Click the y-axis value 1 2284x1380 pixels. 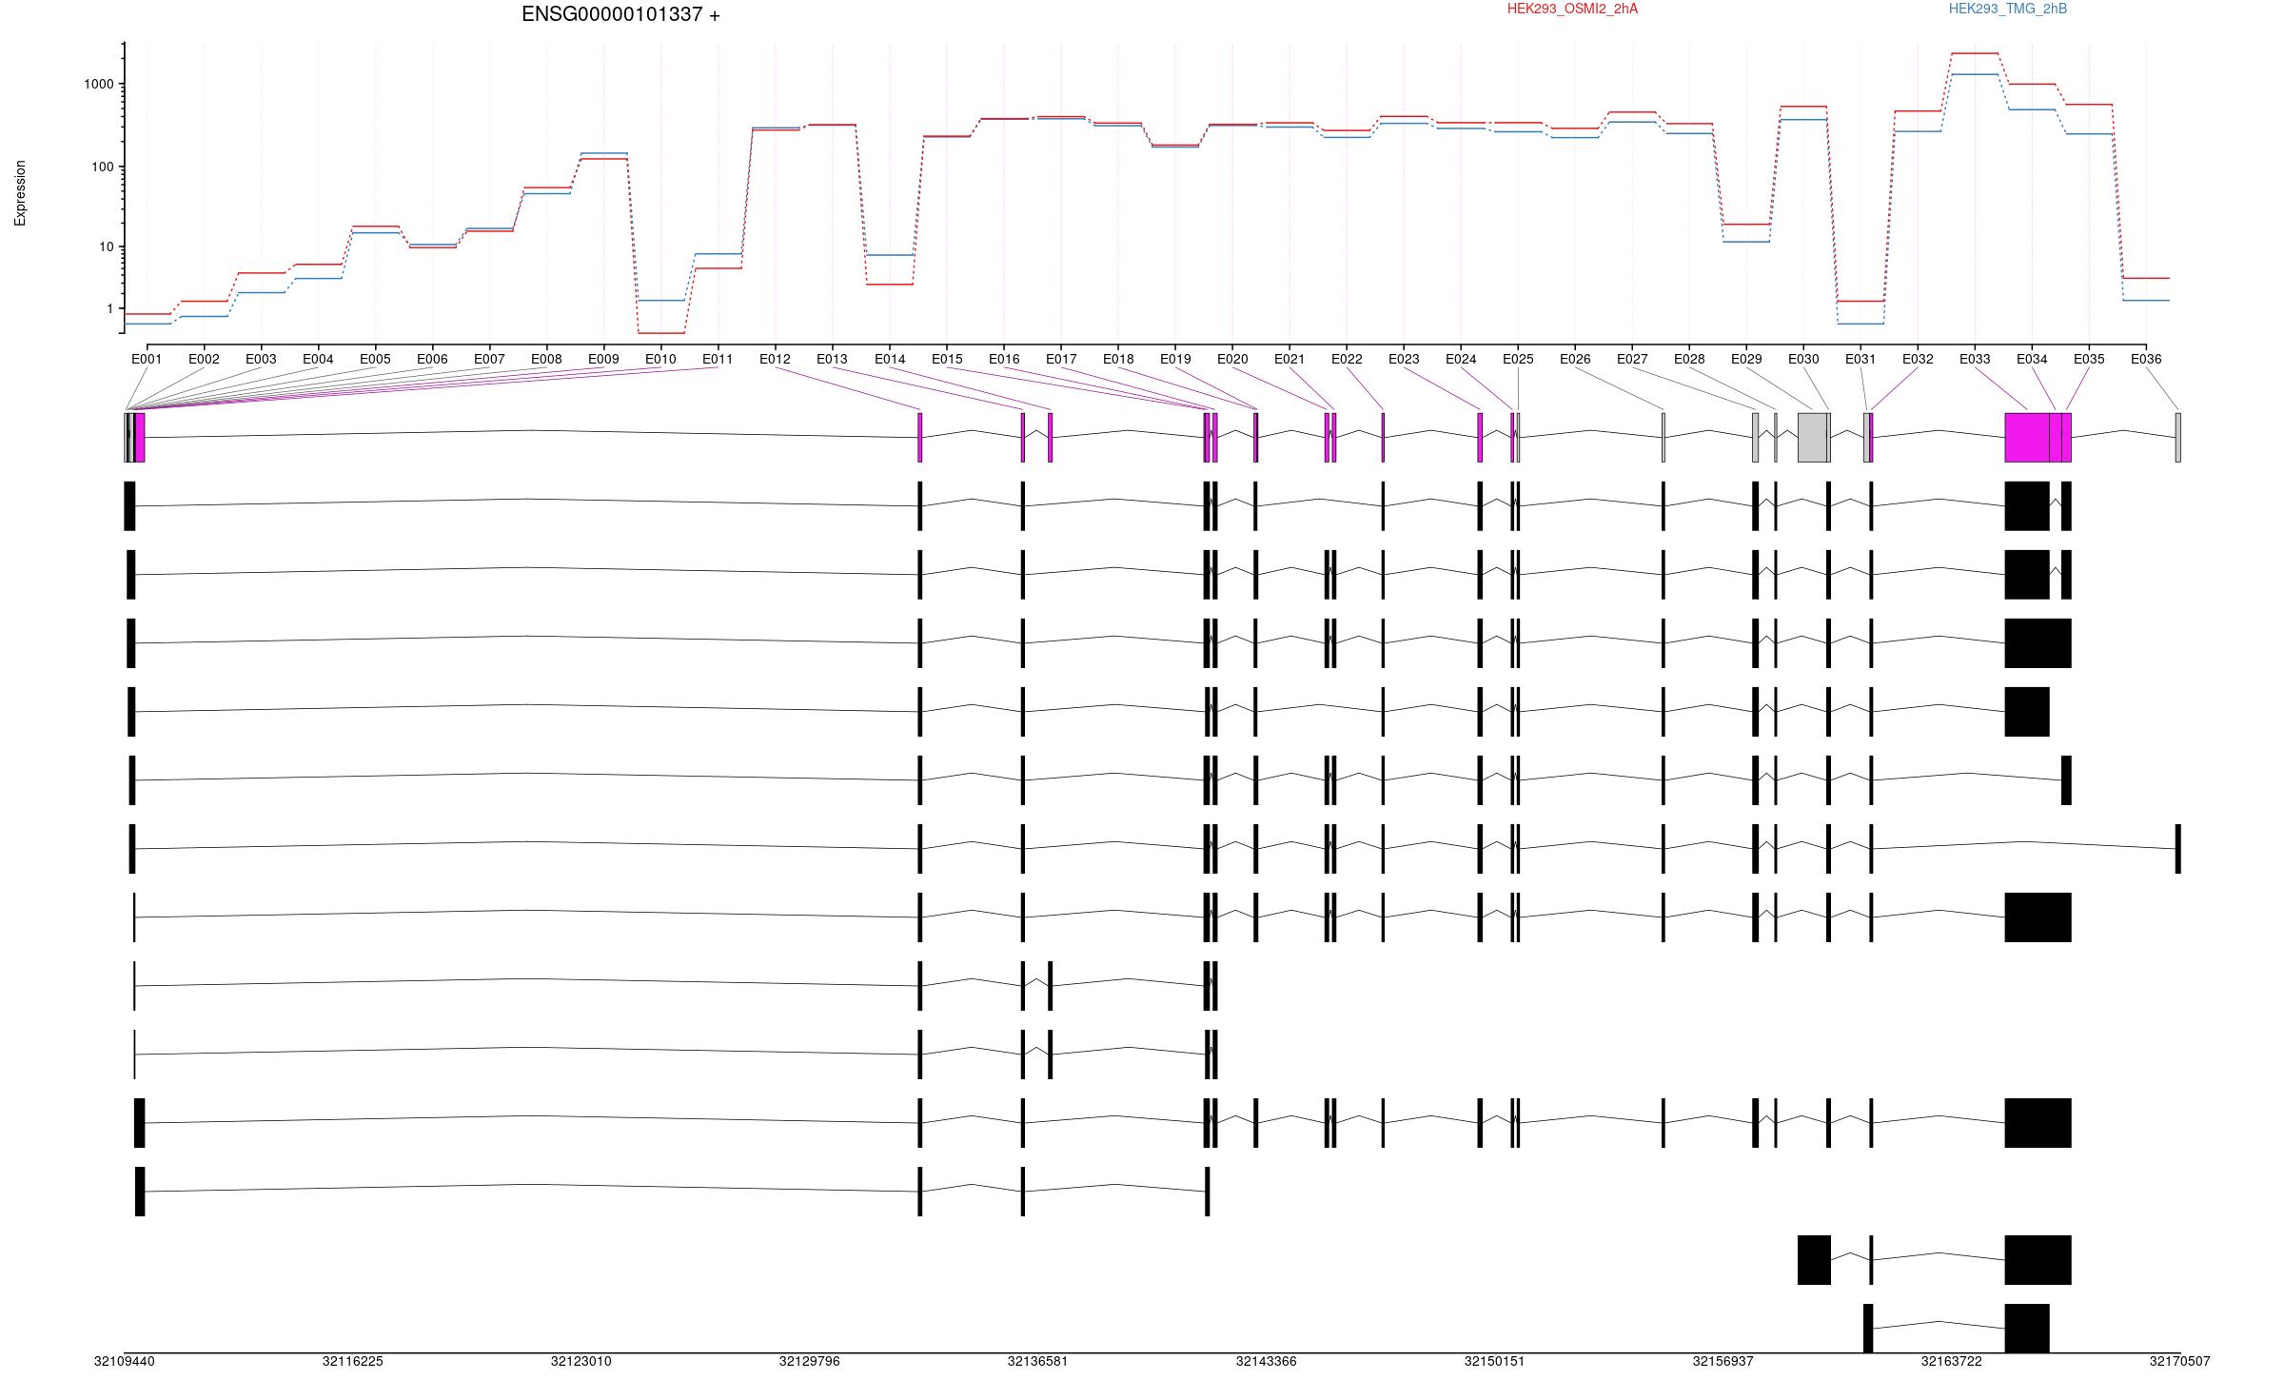pyautogui.click(x=110, y=308)
